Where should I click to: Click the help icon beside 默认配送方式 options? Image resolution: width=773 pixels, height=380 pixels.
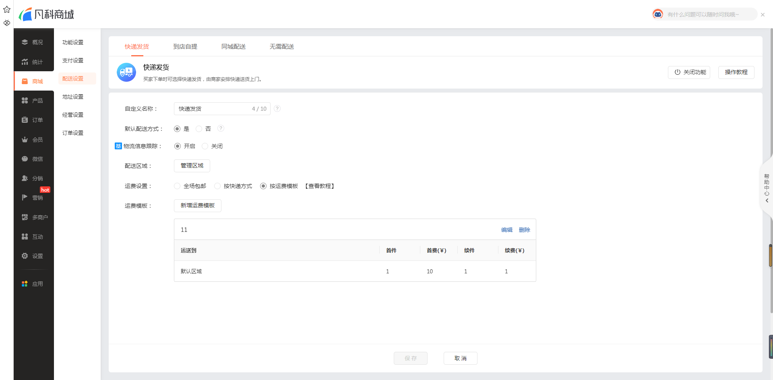tap(221, 128)
